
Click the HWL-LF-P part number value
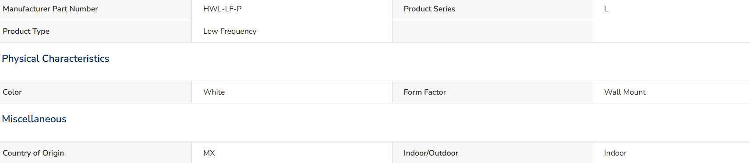(223, 9)
